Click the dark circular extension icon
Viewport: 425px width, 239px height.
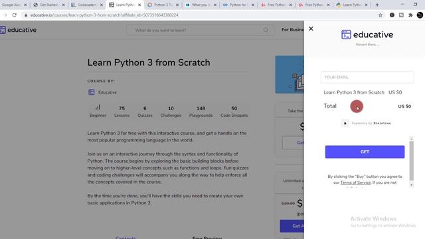pyautogui.click(x=392, y=15)
